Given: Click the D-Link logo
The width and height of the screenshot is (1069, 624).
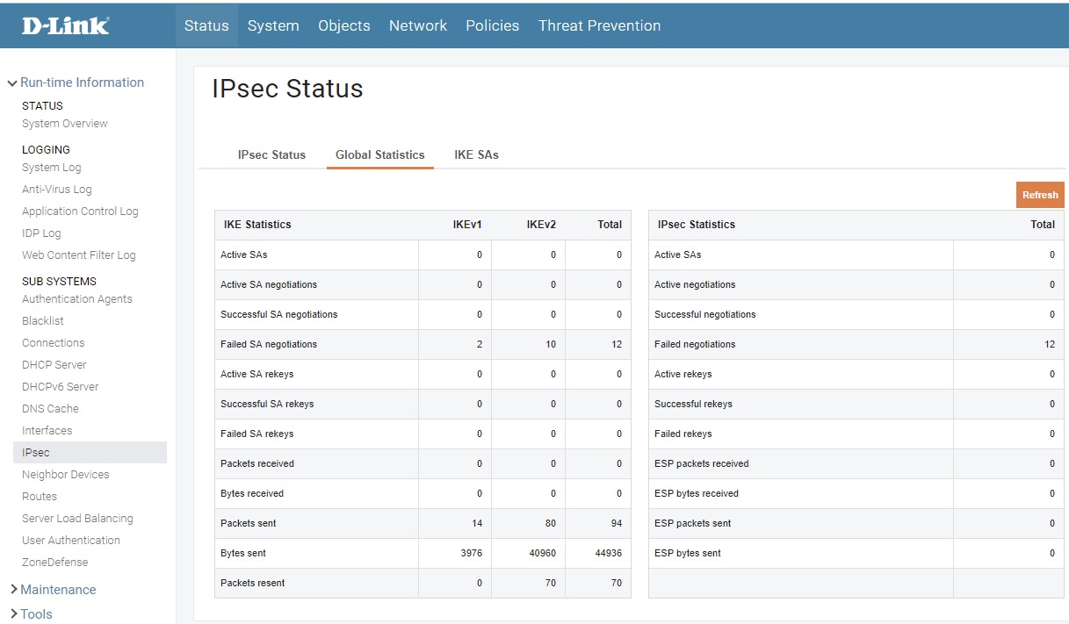Looking at the screenshot, I should [66, 25].
